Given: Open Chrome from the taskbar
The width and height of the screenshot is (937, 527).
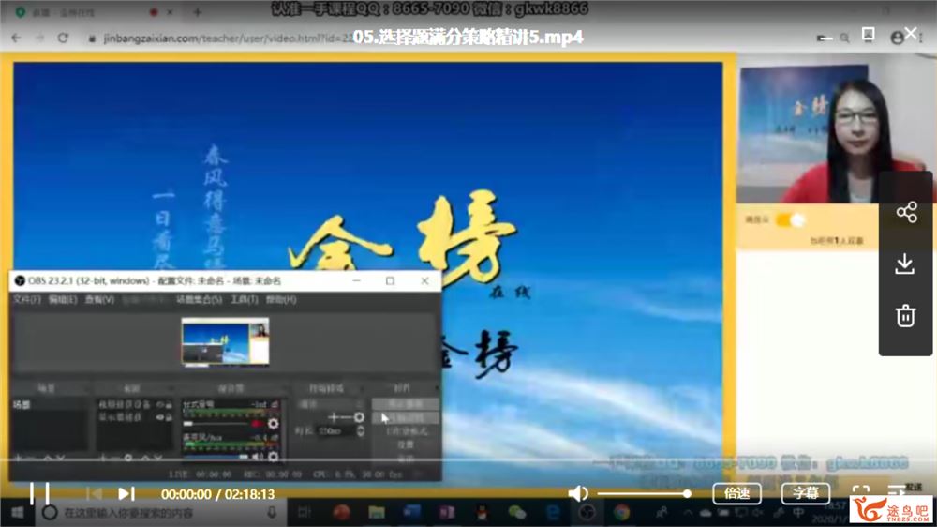Looking at the screenshot, I should pos(621,513).
